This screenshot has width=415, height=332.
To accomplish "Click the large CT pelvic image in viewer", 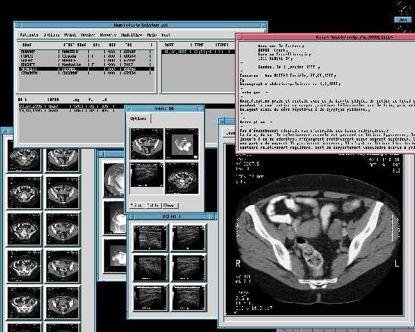I will point(315,234).
